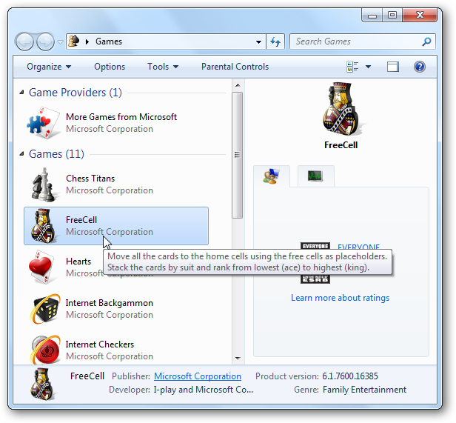Click the FreeCell icon in the details pane
The height and width of the screenshot is (423, 456).
(42, 384)
